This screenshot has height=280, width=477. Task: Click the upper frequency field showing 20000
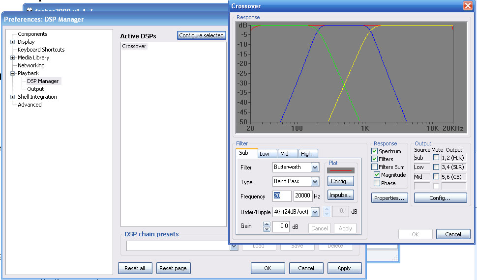[x=302, y=196]
